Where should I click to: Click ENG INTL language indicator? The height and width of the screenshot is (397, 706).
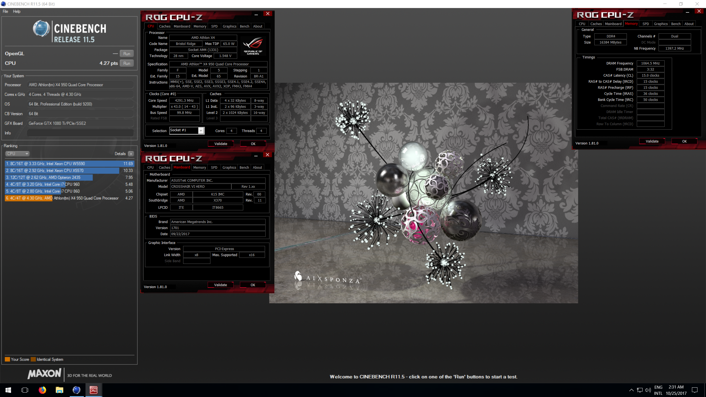tap(658, 390)
